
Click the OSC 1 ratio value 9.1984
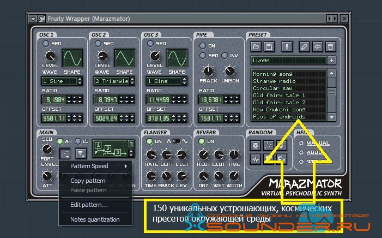[x=54, y=99]
